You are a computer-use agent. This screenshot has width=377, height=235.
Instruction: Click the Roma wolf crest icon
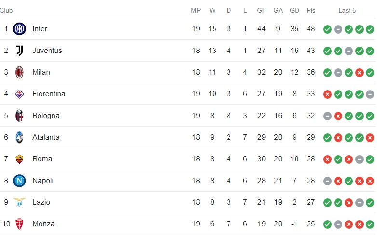tap(19, 159)
